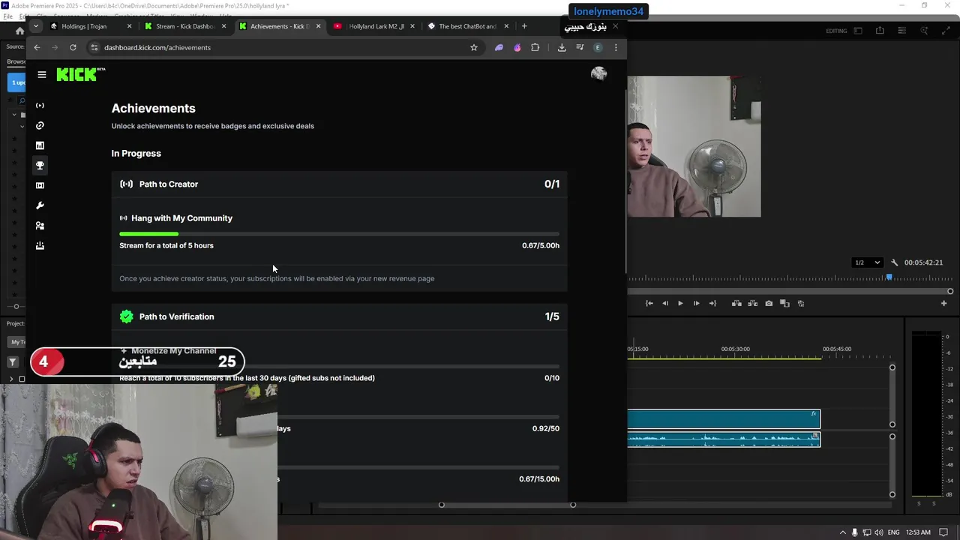Click the Premiere program monitor video preview
The image size is (960, 540).
click(694, 146)
